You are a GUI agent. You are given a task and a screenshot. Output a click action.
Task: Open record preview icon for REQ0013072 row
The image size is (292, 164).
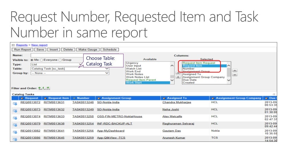click(15, 104)
